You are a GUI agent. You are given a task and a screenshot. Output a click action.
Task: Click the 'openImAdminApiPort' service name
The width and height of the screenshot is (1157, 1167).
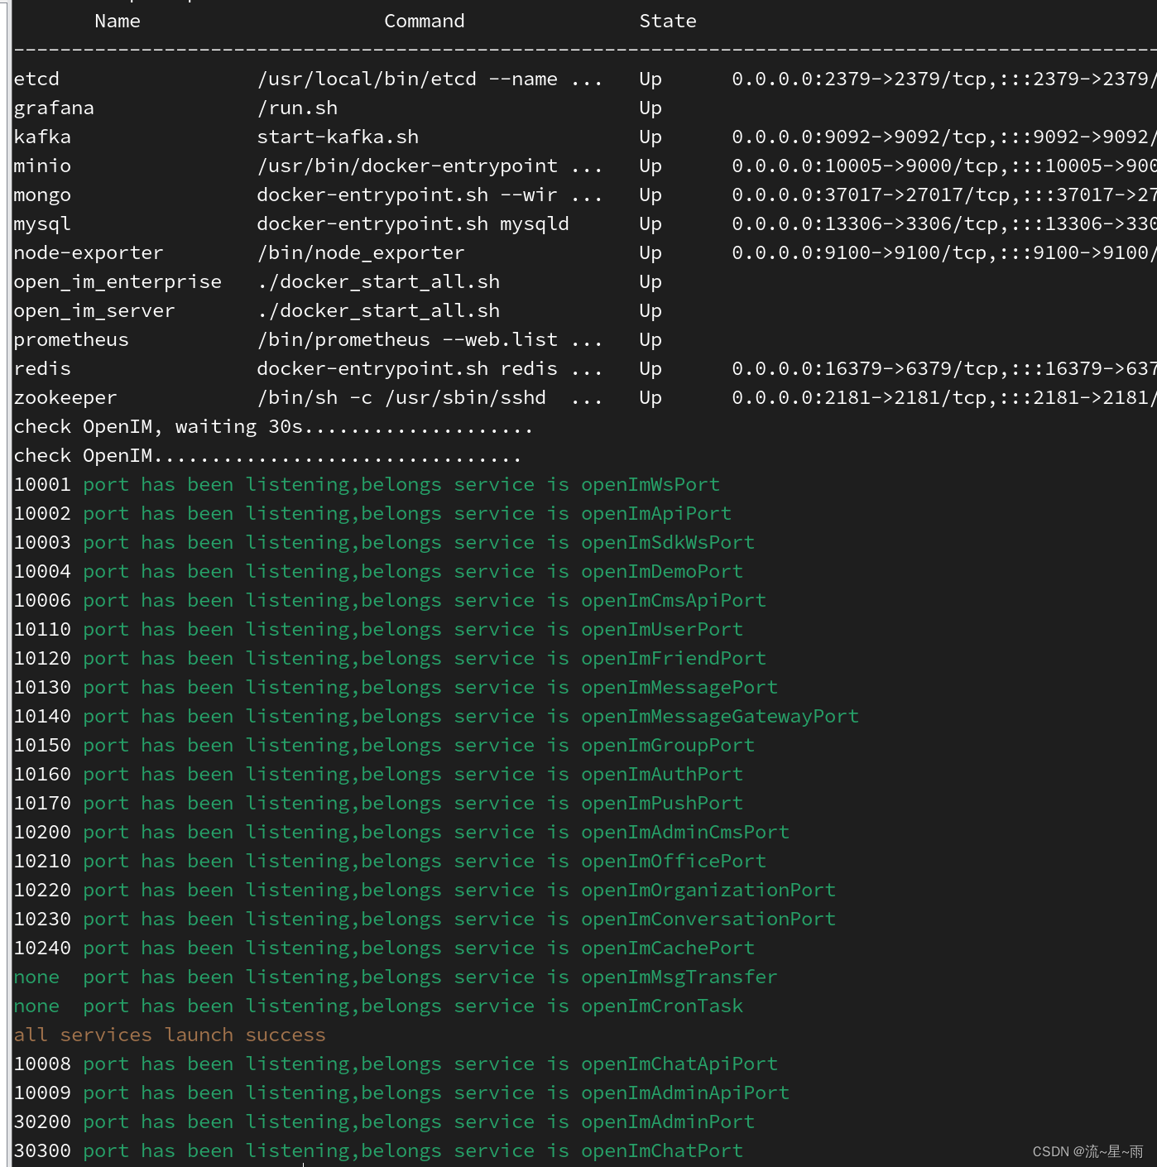pyautogui.click(x=685, y=1093)
